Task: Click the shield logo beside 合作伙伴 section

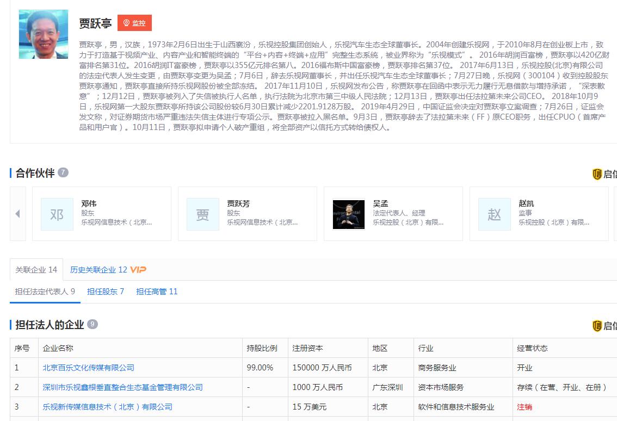Action: tap(597, 174)
